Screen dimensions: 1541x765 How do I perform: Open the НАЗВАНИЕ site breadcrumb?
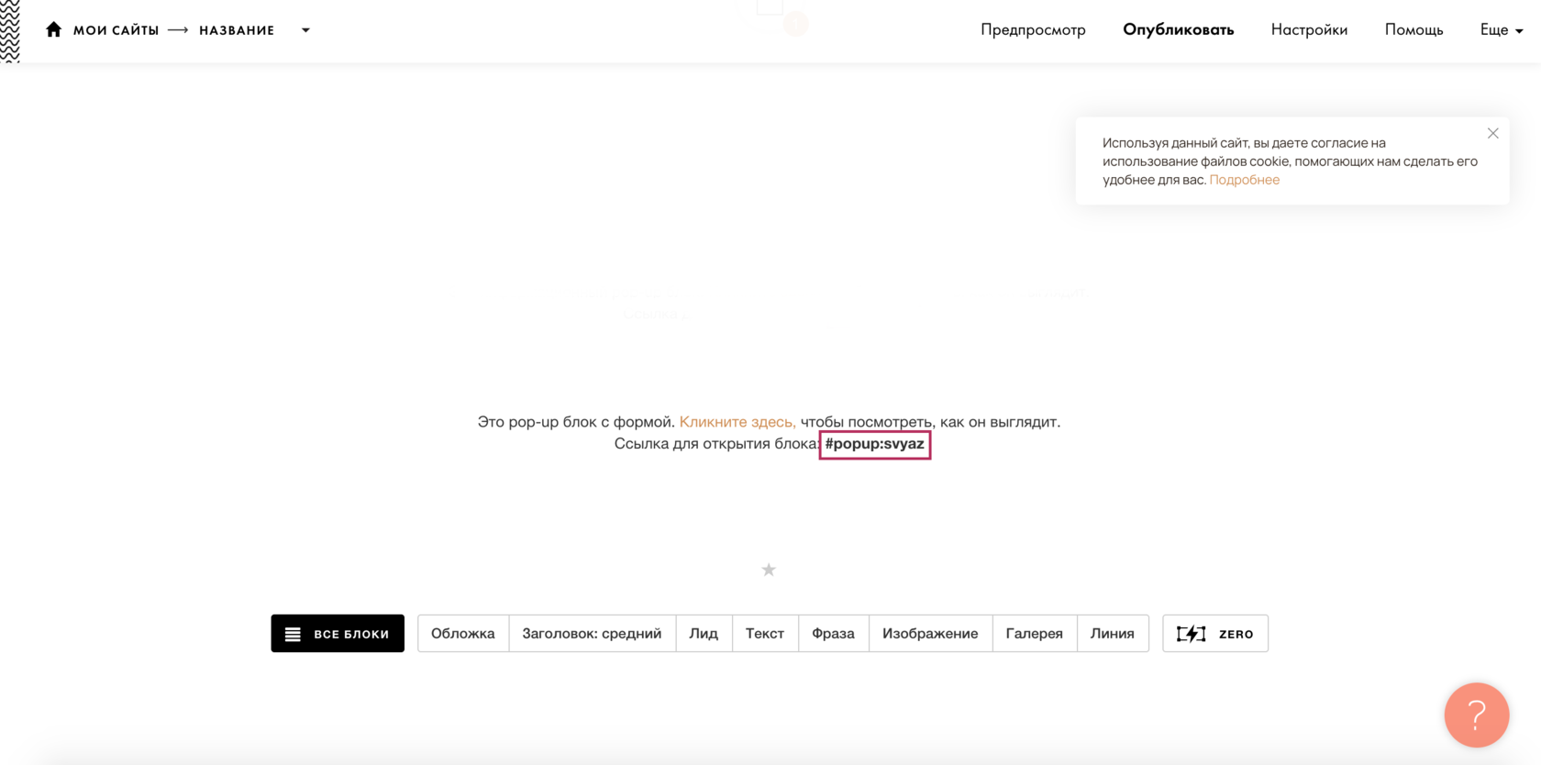coord(237,30)
